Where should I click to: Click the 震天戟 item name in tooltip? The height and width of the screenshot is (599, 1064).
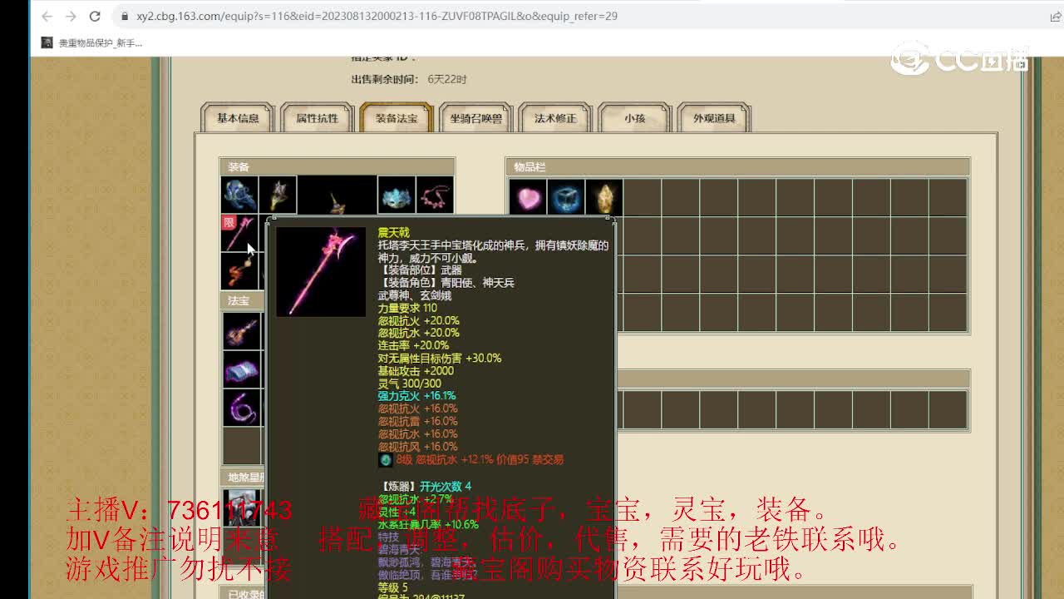(x=394, y=233)
